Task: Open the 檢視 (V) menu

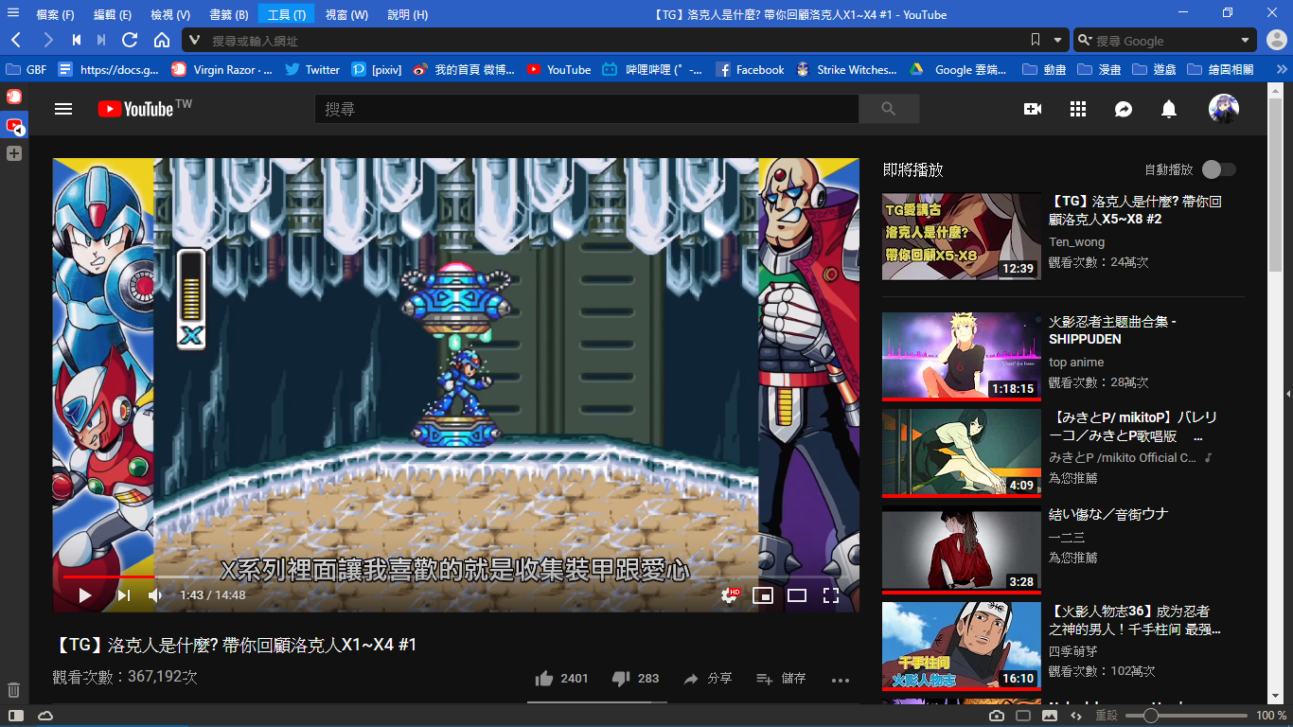Action: pyautogui.click(x=170, y=14)
